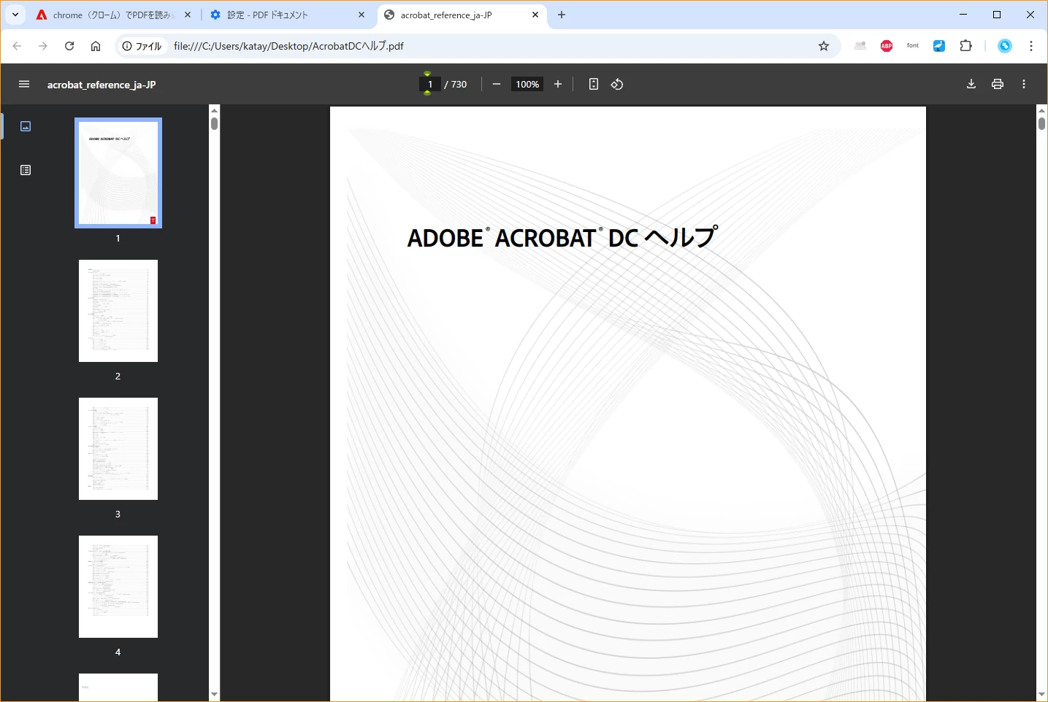
Task: Select page 1 thumbnail
Action: (118, 173)
